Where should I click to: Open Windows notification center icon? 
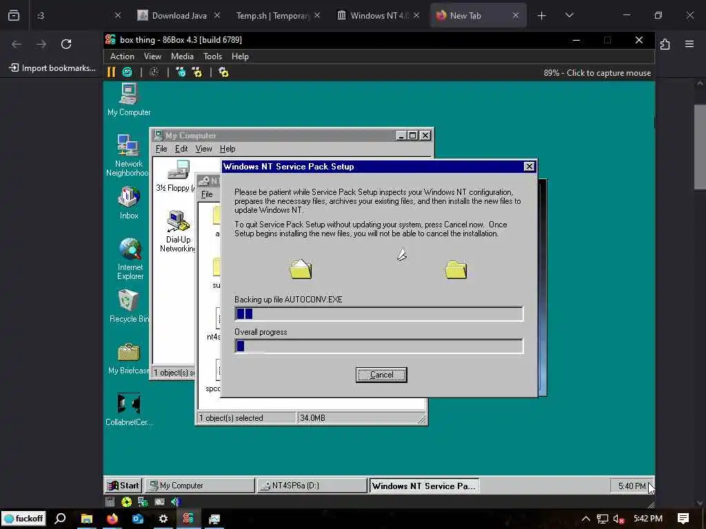[x=683, y=519]
